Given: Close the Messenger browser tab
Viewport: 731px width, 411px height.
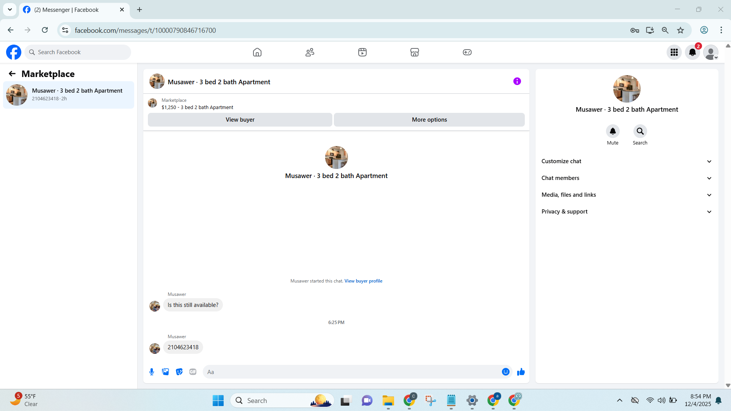Looking at the screenshot, I should coord(122,10).
